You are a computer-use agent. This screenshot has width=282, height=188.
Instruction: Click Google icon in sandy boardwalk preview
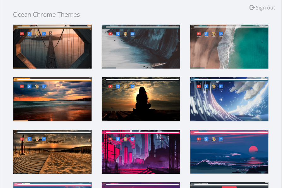click(29, 139)
